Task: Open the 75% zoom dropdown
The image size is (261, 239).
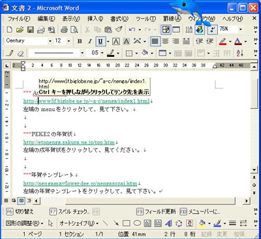Action: tap(241, 29)
